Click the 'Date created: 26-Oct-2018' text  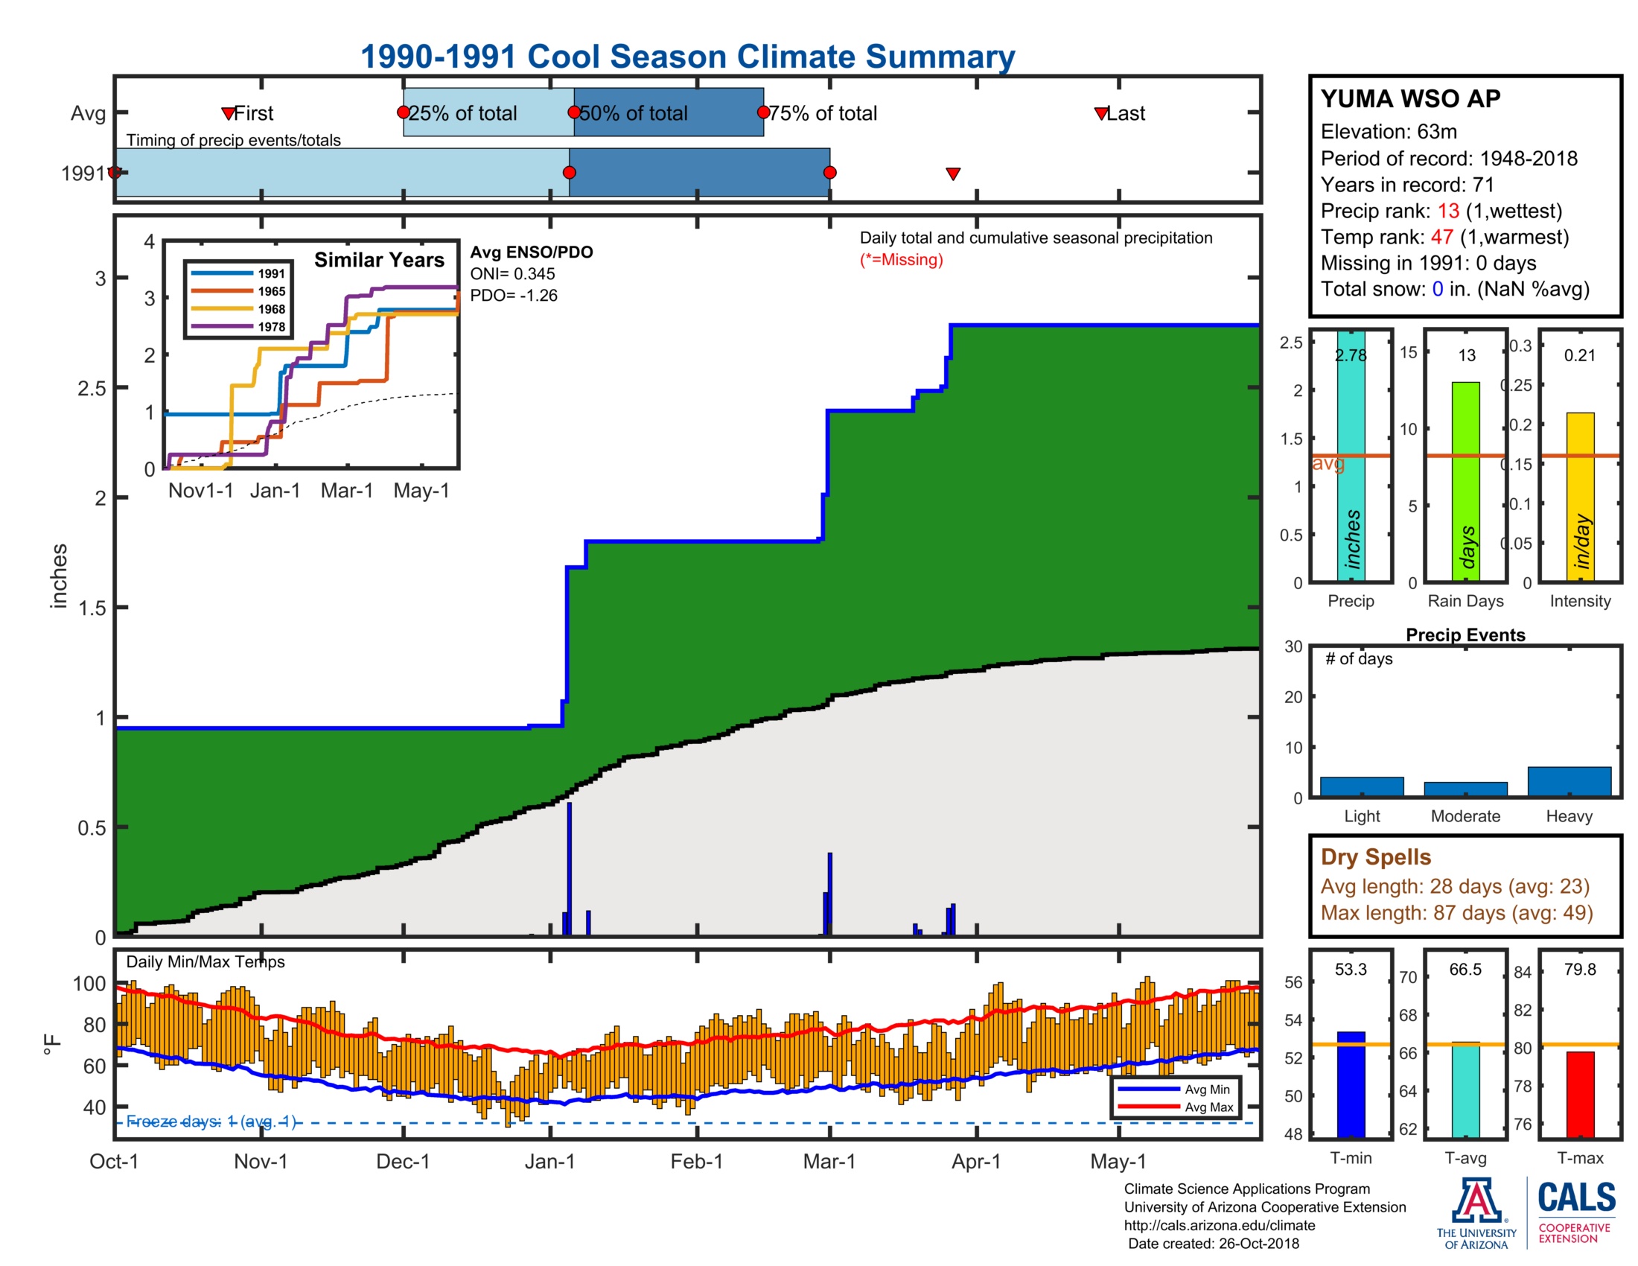(x=1214, y=1244)
